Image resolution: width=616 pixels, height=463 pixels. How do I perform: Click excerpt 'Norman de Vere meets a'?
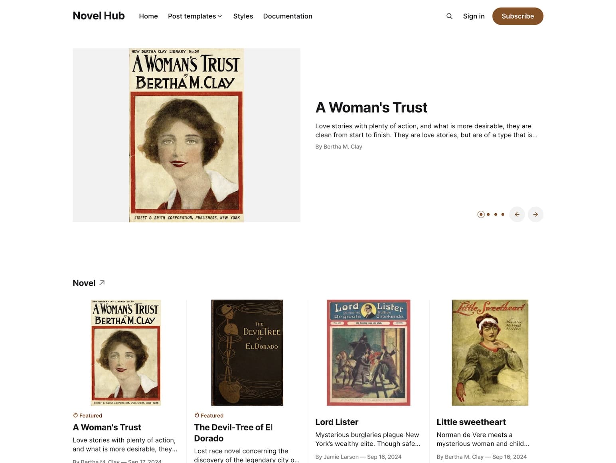tap(483, 439)
